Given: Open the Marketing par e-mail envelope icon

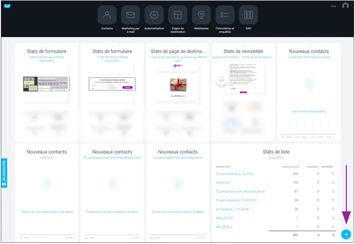Looking at the screenshot, I should click(x=130, y=15).
